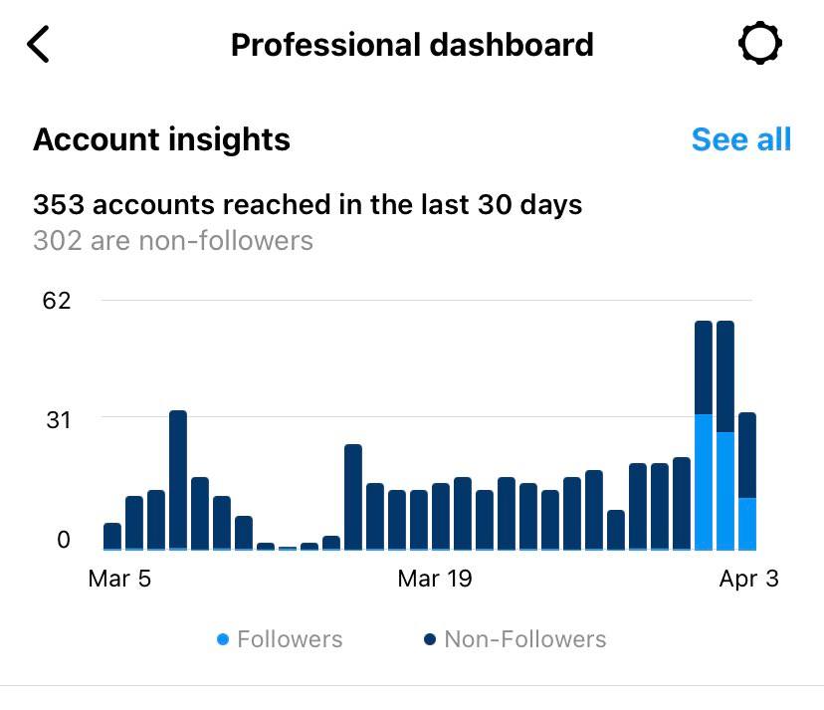
Task: Tap the Professional dashboard title
Action: click(412, 45)
